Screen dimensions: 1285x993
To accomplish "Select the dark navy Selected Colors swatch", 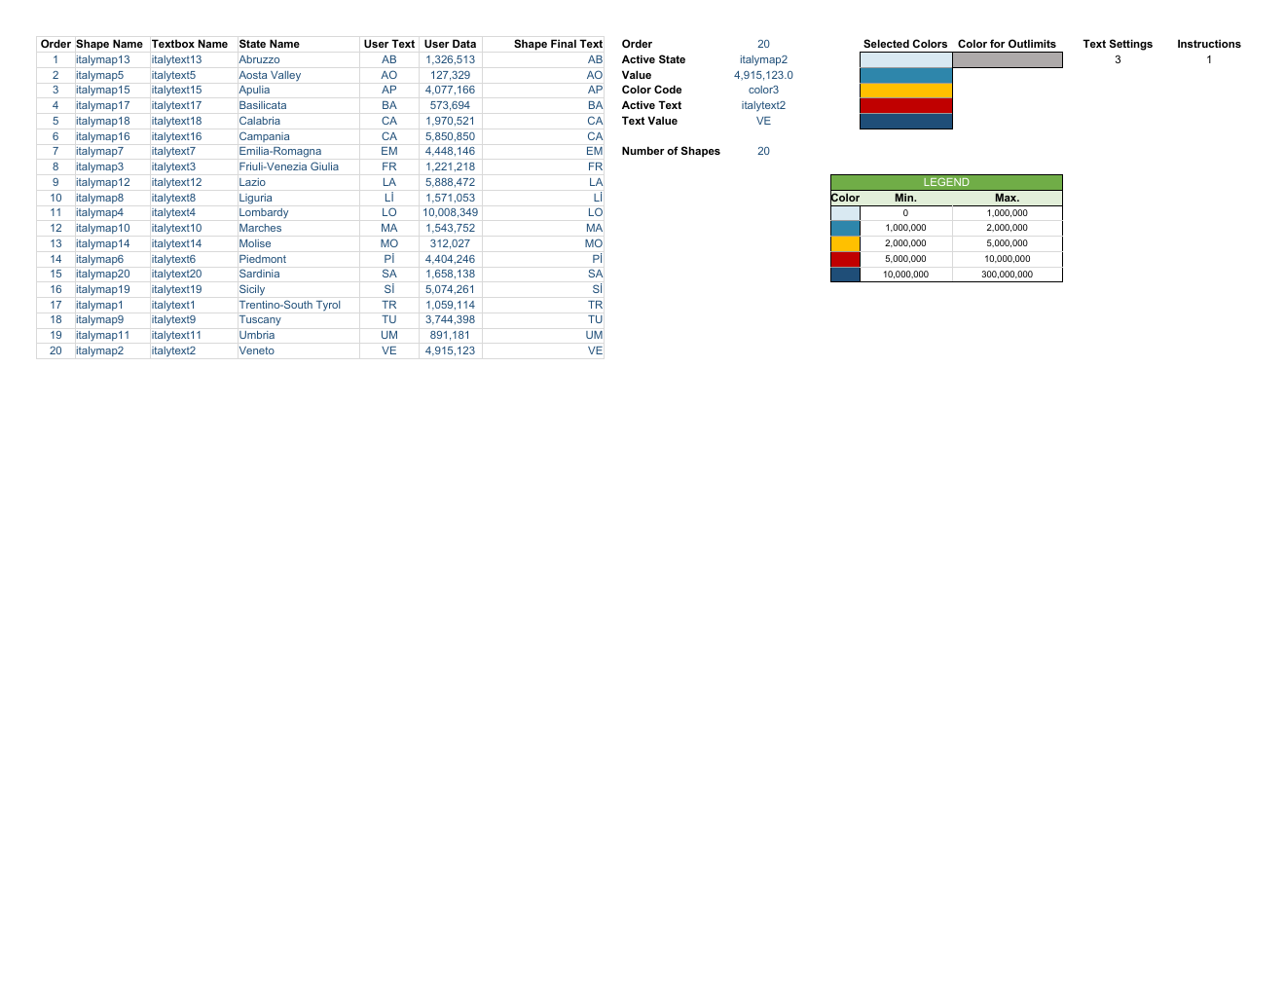I will (x=905, y=121).
